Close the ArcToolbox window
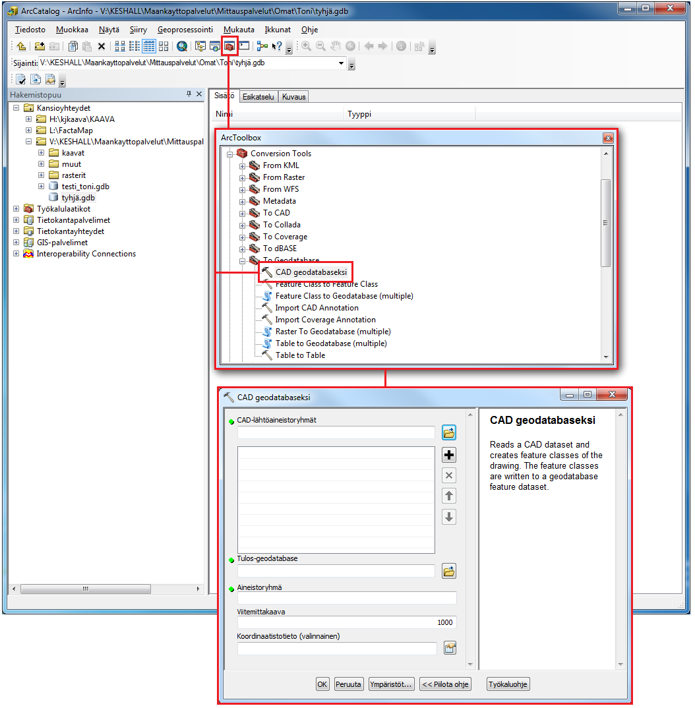 (609, 138)
